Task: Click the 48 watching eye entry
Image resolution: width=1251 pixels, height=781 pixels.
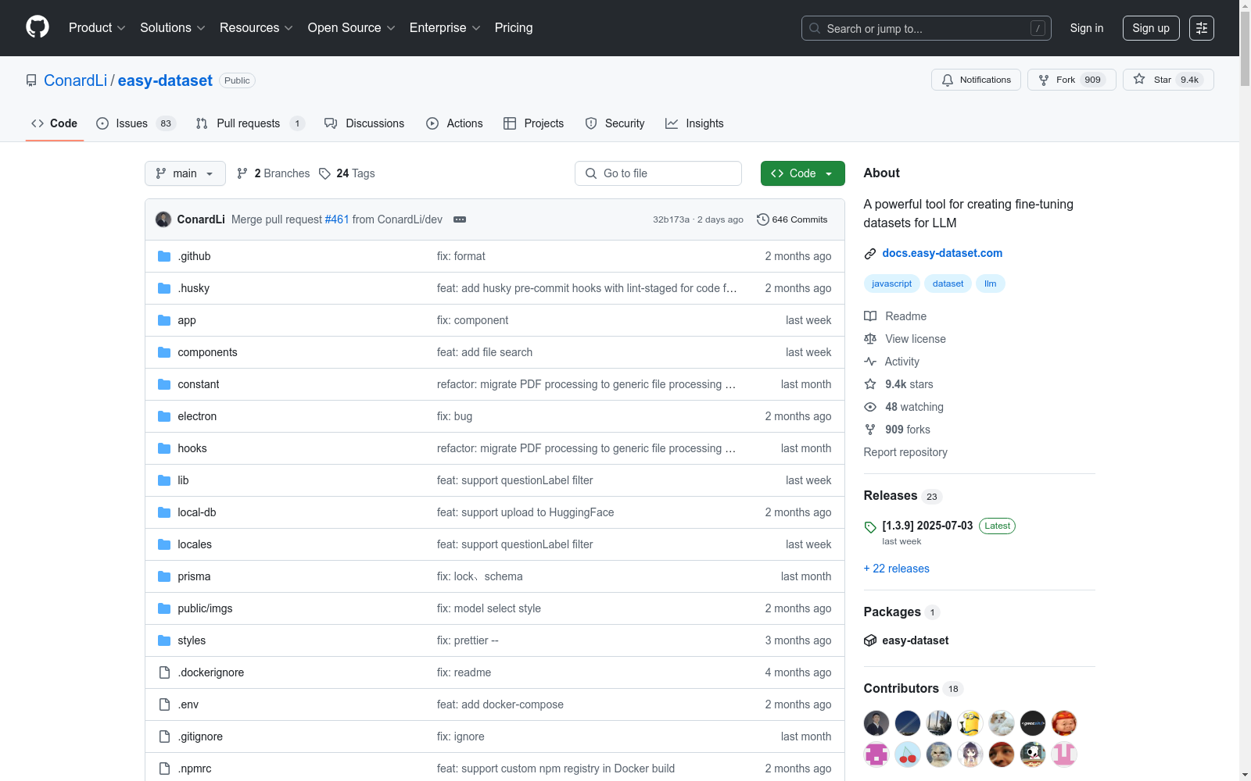Action: coord(904,407)
